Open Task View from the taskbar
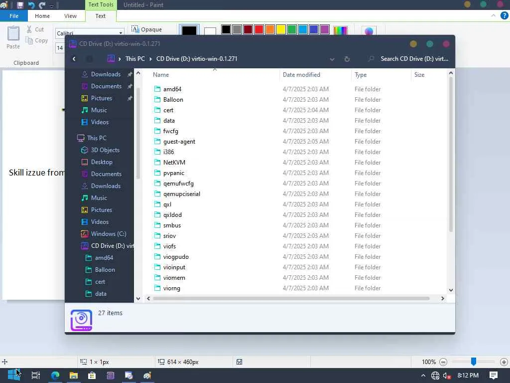 (x=35, y=376)
